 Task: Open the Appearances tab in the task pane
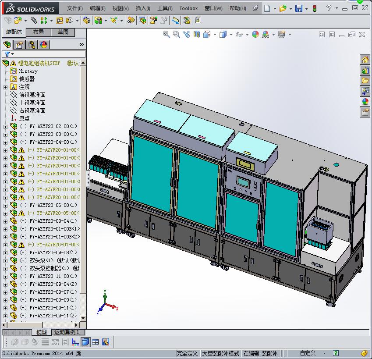(365, 101)
